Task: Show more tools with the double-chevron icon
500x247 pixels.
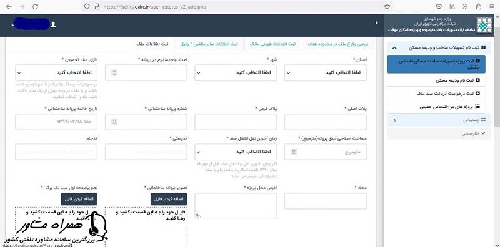Action: coord(465,7)
